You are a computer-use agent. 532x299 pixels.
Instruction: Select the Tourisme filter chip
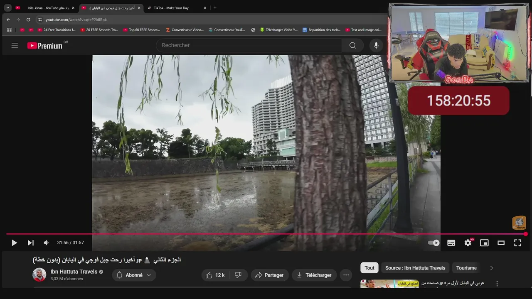[x=466, y=268]
